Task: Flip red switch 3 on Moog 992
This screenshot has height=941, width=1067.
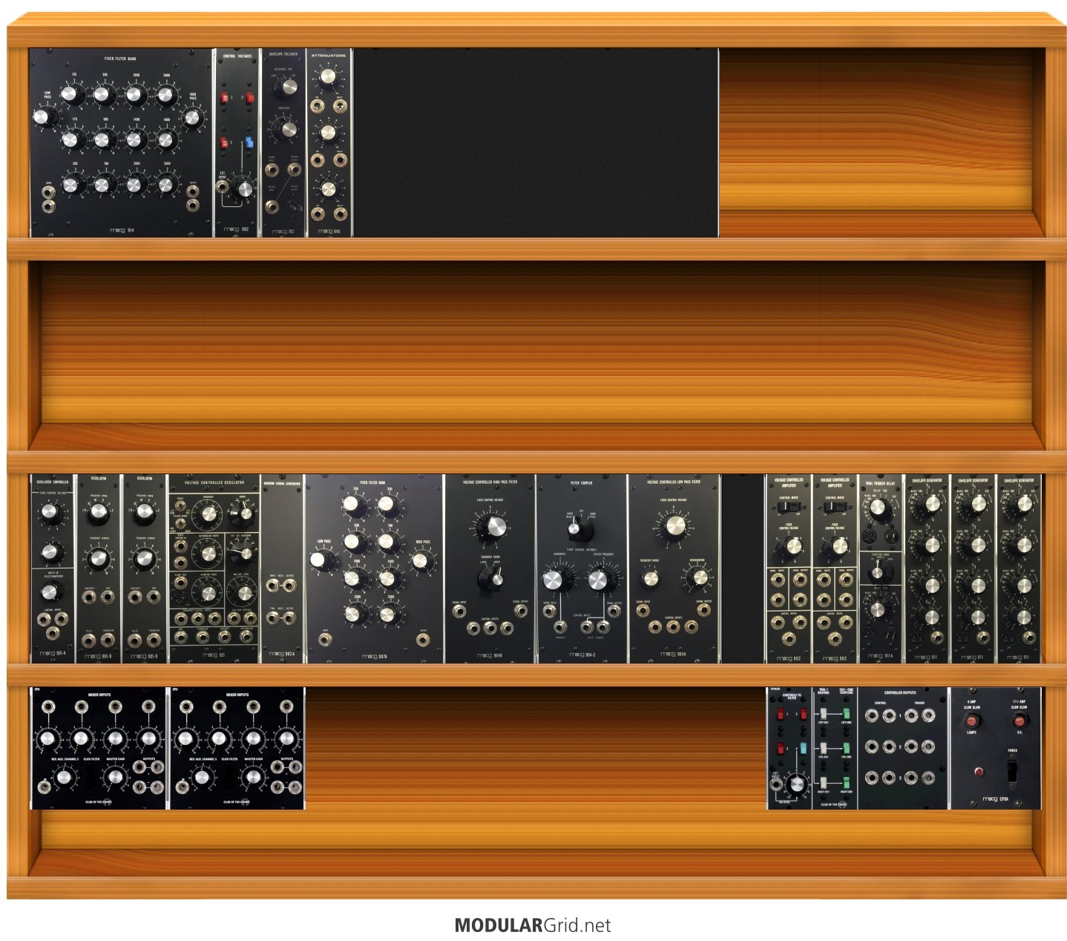Action: coord(224,142)
